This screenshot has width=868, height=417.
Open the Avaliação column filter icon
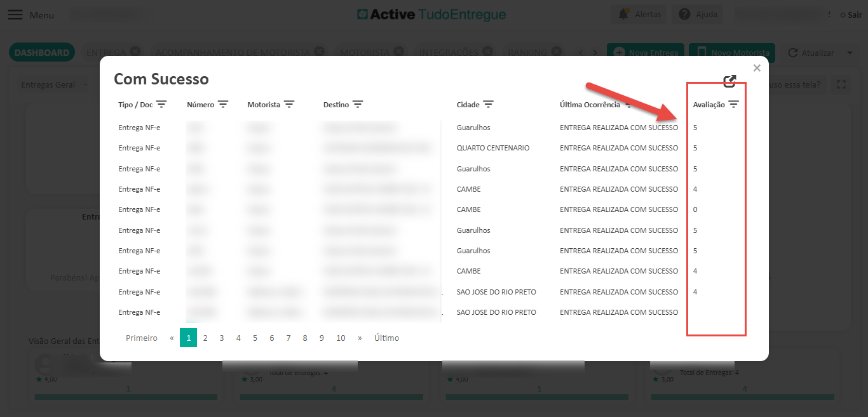click(x=733, y=104)
